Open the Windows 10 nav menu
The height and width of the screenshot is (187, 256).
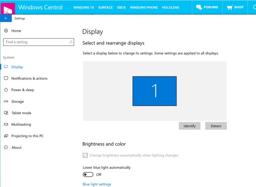coord(84,7)
